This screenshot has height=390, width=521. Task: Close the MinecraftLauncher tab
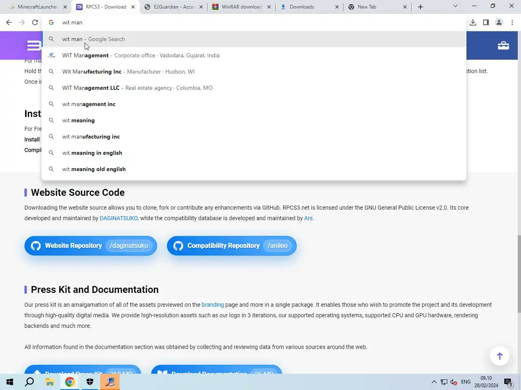(x=65, y=7)
